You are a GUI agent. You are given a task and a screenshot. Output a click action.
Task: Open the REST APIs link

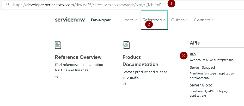click(194, 54)
